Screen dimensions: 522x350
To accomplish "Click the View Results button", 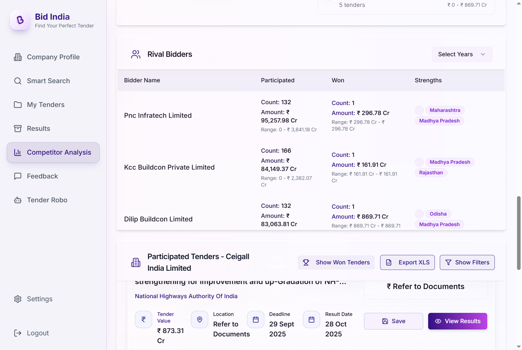I will tap(457, 321).
